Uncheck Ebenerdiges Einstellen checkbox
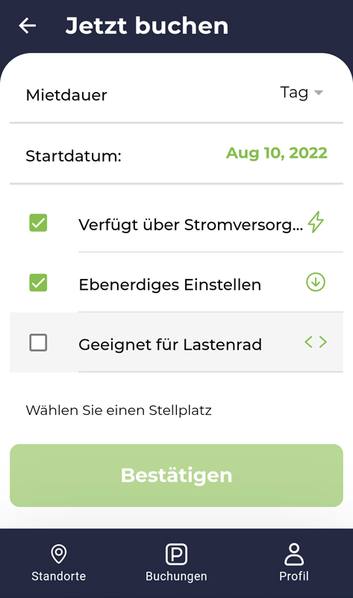The height and width of the screenshot is (598, 353). point(38,283)
